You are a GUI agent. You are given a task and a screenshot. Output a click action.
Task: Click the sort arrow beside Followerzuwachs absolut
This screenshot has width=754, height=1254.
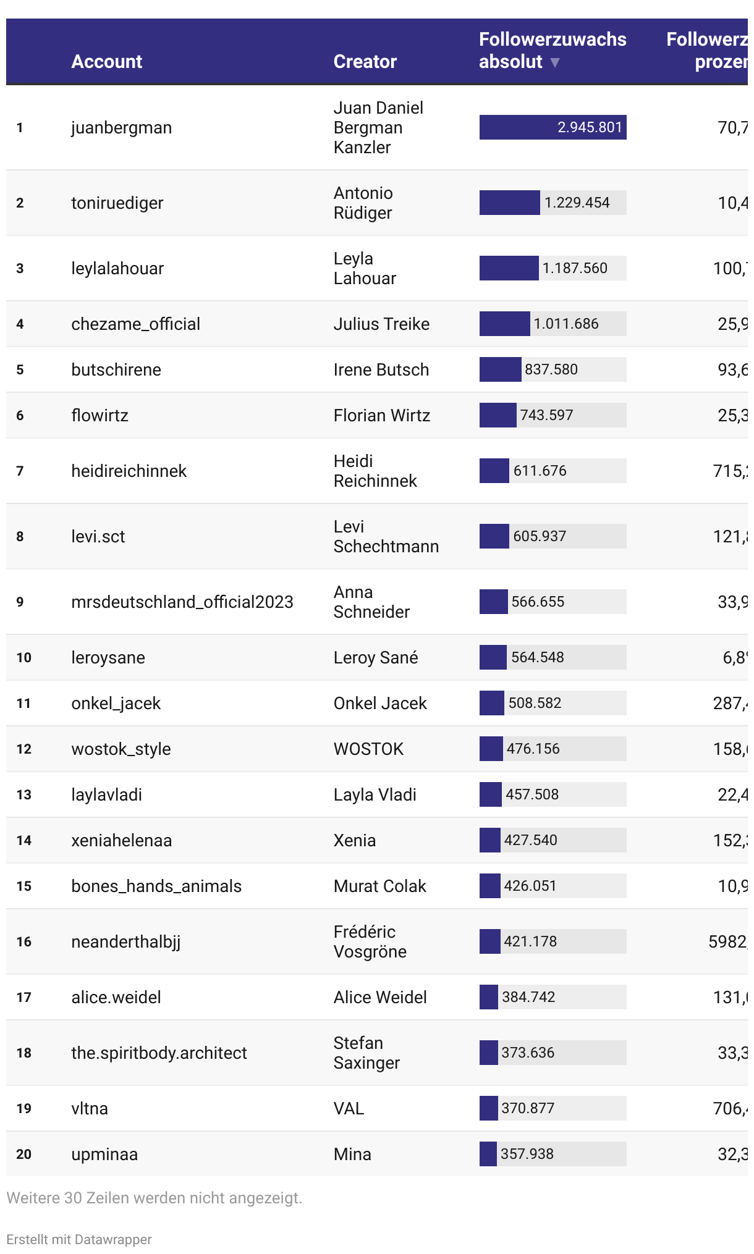tap(555, 62)
